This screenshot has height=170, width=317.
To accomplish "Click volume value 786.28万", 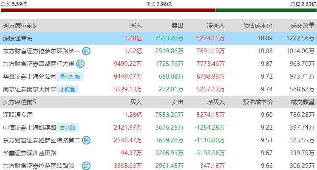I will [x=302, y=115].
